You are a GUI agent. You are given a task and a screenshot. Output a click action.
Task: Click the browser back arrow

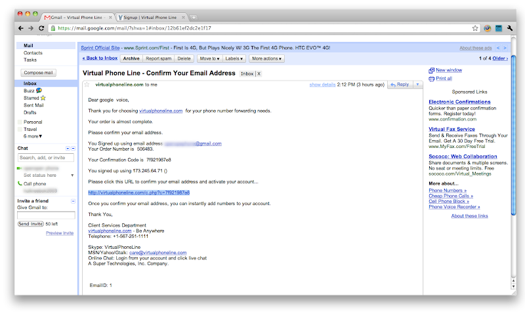[x=21, y=28]
